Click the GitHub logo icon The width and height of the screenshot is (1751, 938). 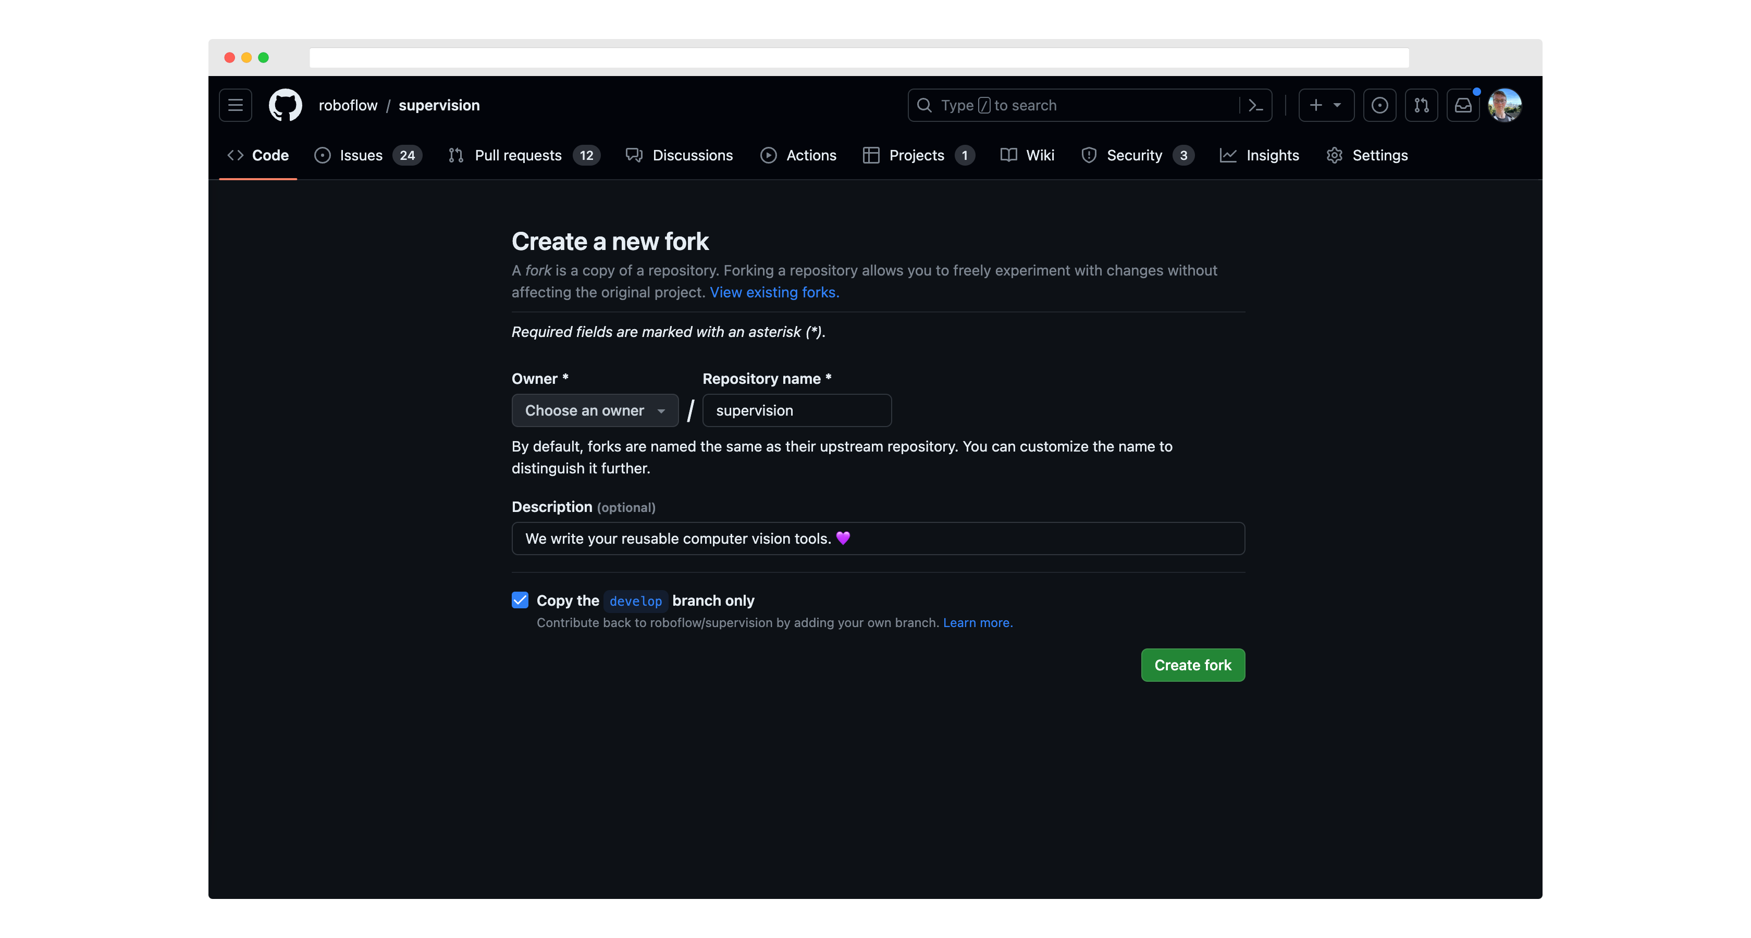(286, 105)
